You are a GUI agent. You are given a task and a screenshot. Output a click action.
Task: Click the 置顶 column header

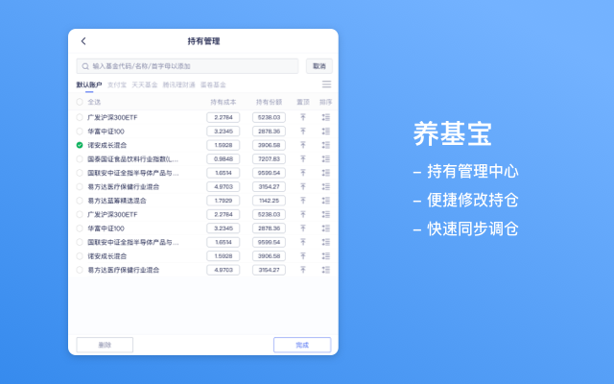coord(303,102)
